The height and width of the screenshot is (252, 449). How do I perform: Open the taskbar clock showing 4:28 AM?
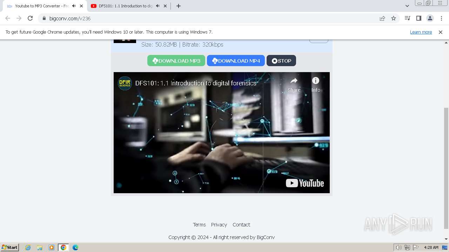(x=431, y=247)
